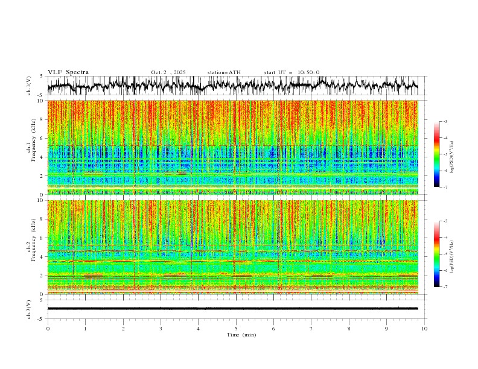Click the "Time (min)" axis label
Screen dimensions: 478x369
241,335
